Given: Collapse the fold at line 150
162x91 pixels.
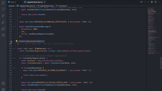Looking at the screenshot, I should (14, 27).
